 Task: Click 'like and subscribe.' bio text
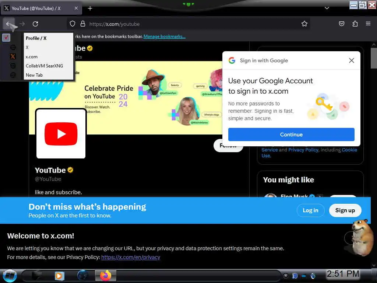click(59, 192)
